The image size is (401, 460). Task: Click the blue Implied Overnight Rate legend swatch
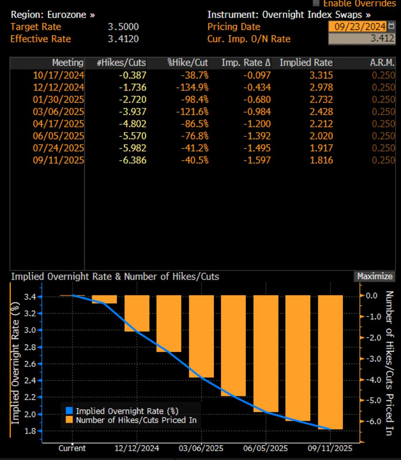[68, 411]
